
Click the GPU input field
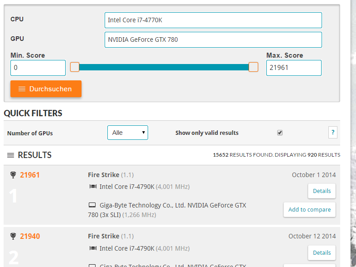click(x=213, y=40)
